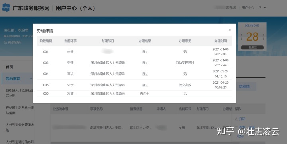The width and height of the screenshot is (287, 144).
Task: Click the 材料 link in 操作 column
Action: [240, 136]
